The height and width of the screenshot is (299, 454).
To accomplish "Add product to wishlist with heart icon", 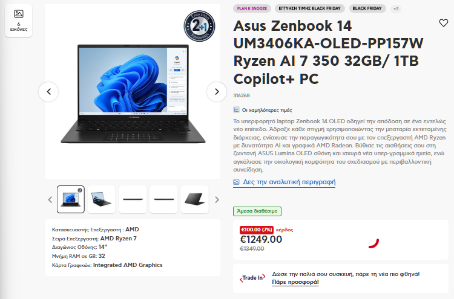I will [443, 23].
